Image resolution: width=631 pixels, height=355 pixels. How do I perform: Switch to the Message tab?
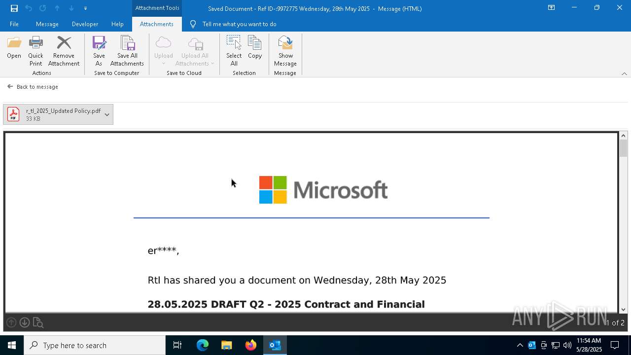click(x=47, y=24)
